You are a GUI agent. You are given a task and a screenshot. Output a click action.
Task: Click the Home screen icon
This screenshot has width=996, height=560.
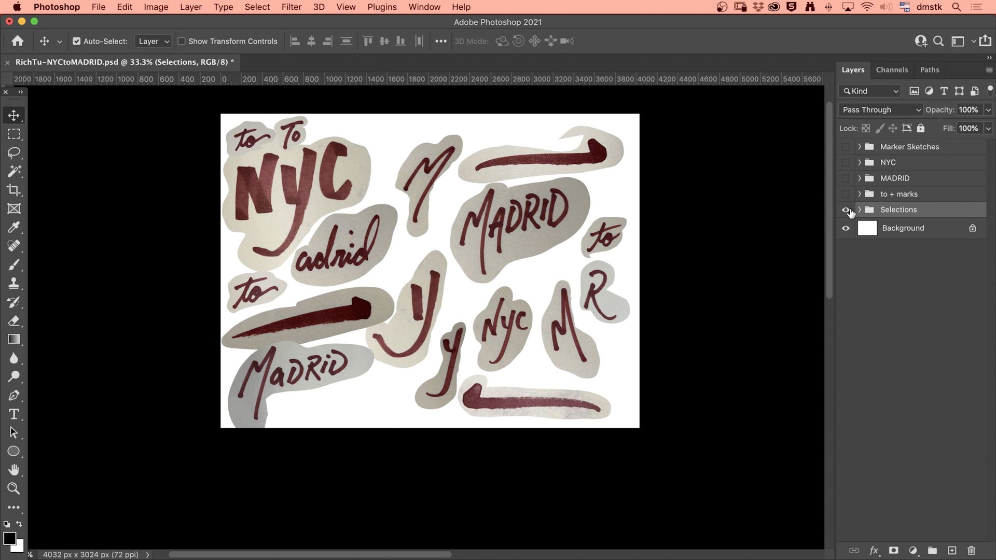click(18, 41)
